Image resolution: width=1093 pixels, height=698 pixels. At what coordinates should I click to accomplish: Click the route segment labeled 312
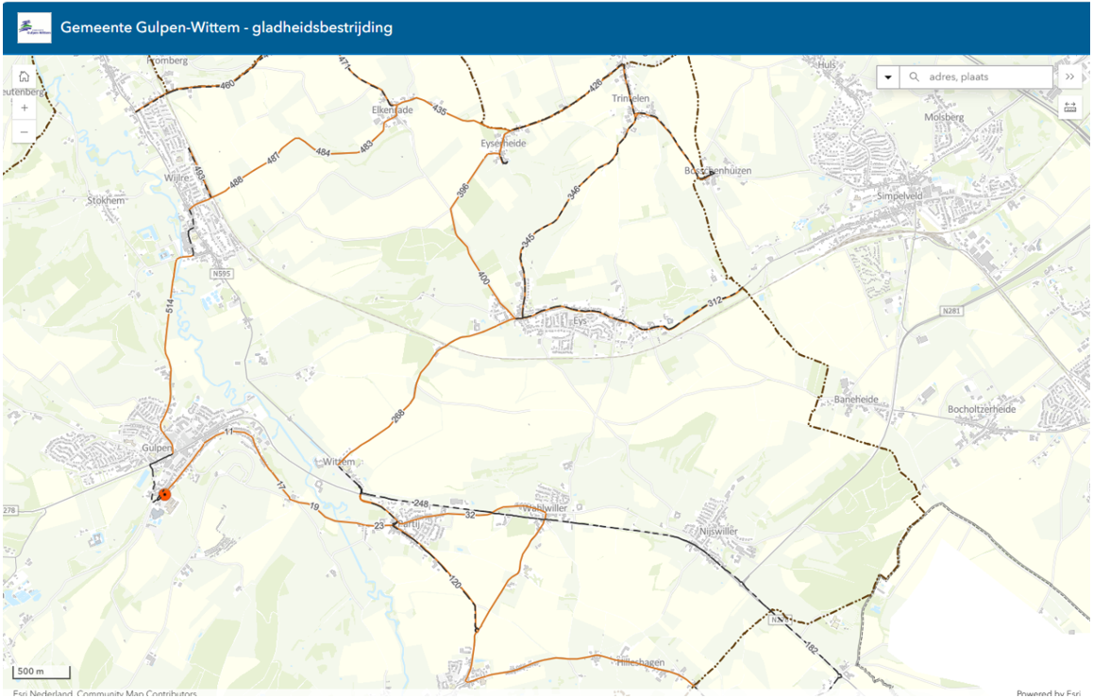[715, 302]
